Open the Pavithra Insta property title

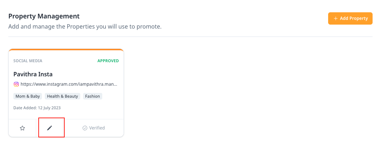click(33, 74)
